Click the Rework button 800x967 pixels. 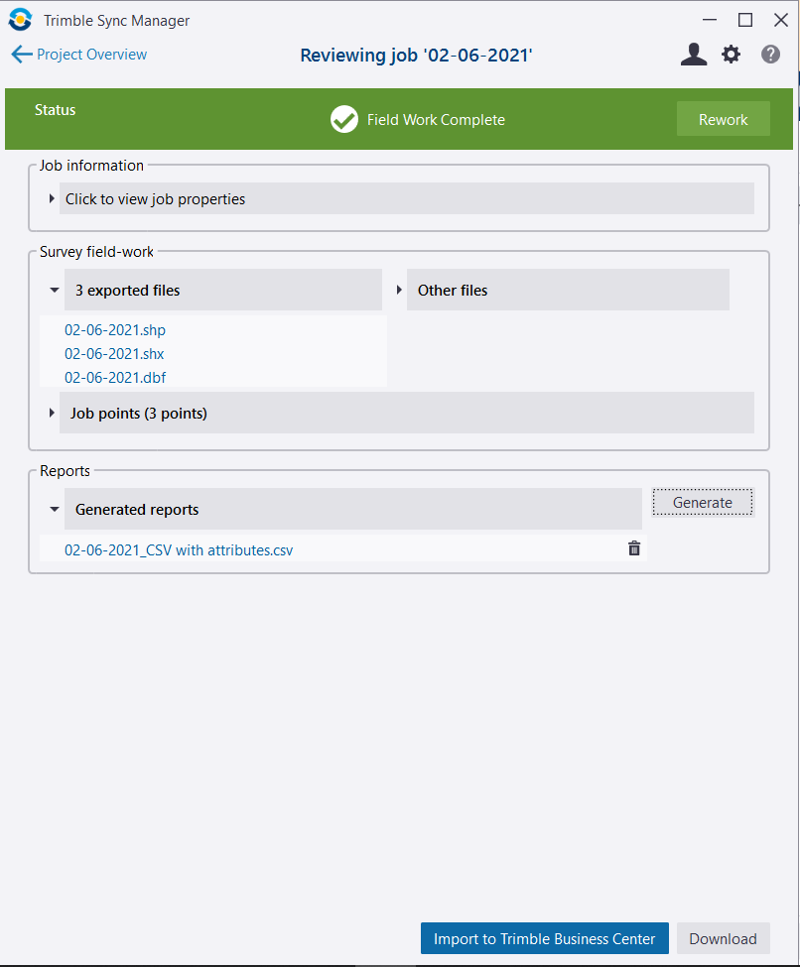point(723,119)
